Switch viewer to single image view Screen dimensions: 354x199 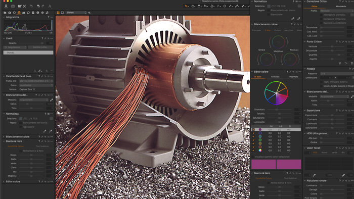point(62,13)
